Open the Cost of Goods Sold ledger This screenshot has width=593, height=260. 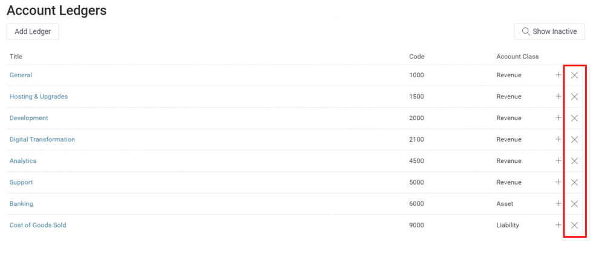[38, 225]
